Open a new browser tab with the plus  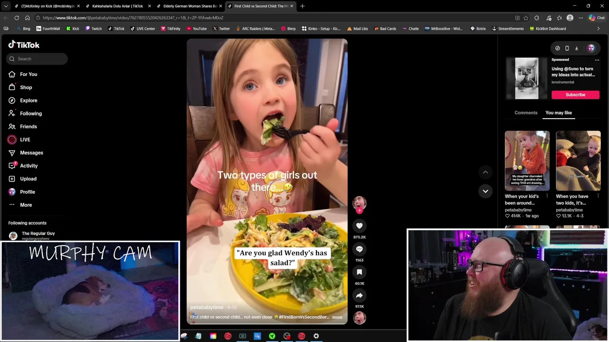[x=302, y=6]
